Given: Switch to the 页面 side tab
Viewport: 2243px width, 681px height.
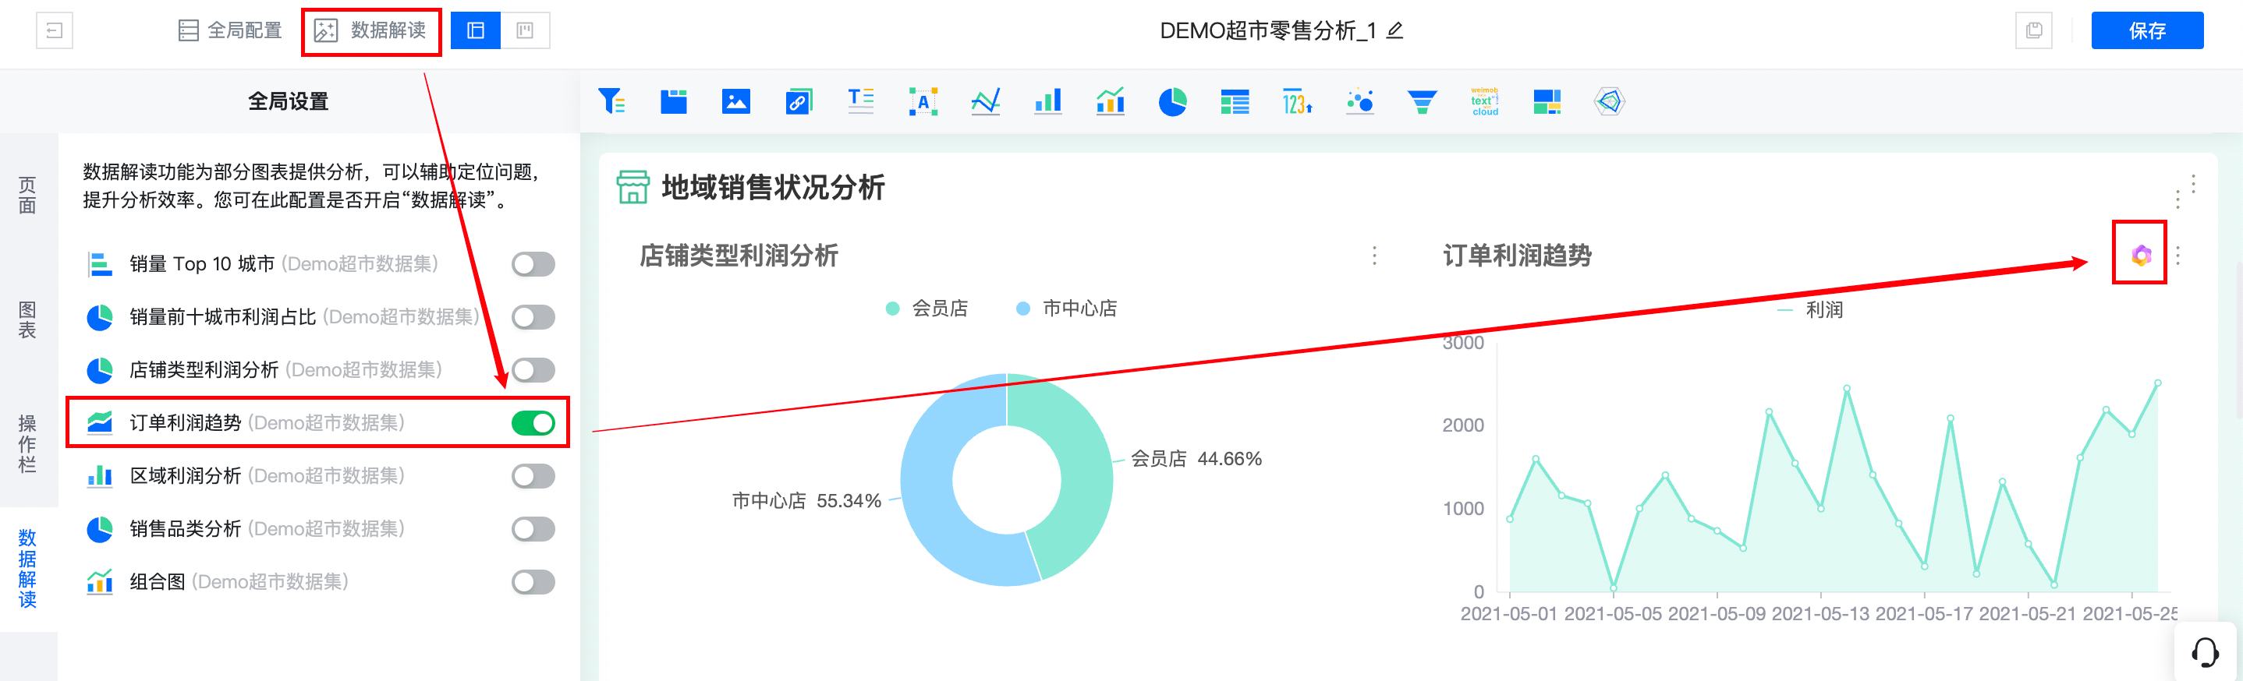Looking at the screenshot, I should [x=28, y=196].
